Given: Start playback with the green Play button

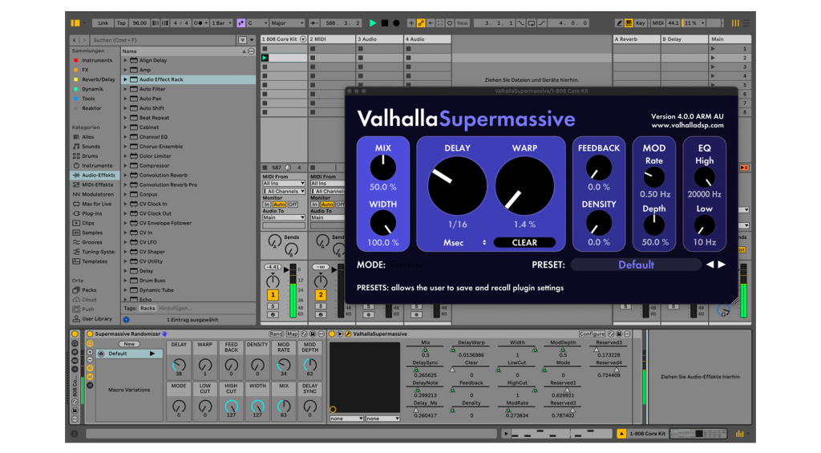Looking at the screenshot, I should [373, 23].
